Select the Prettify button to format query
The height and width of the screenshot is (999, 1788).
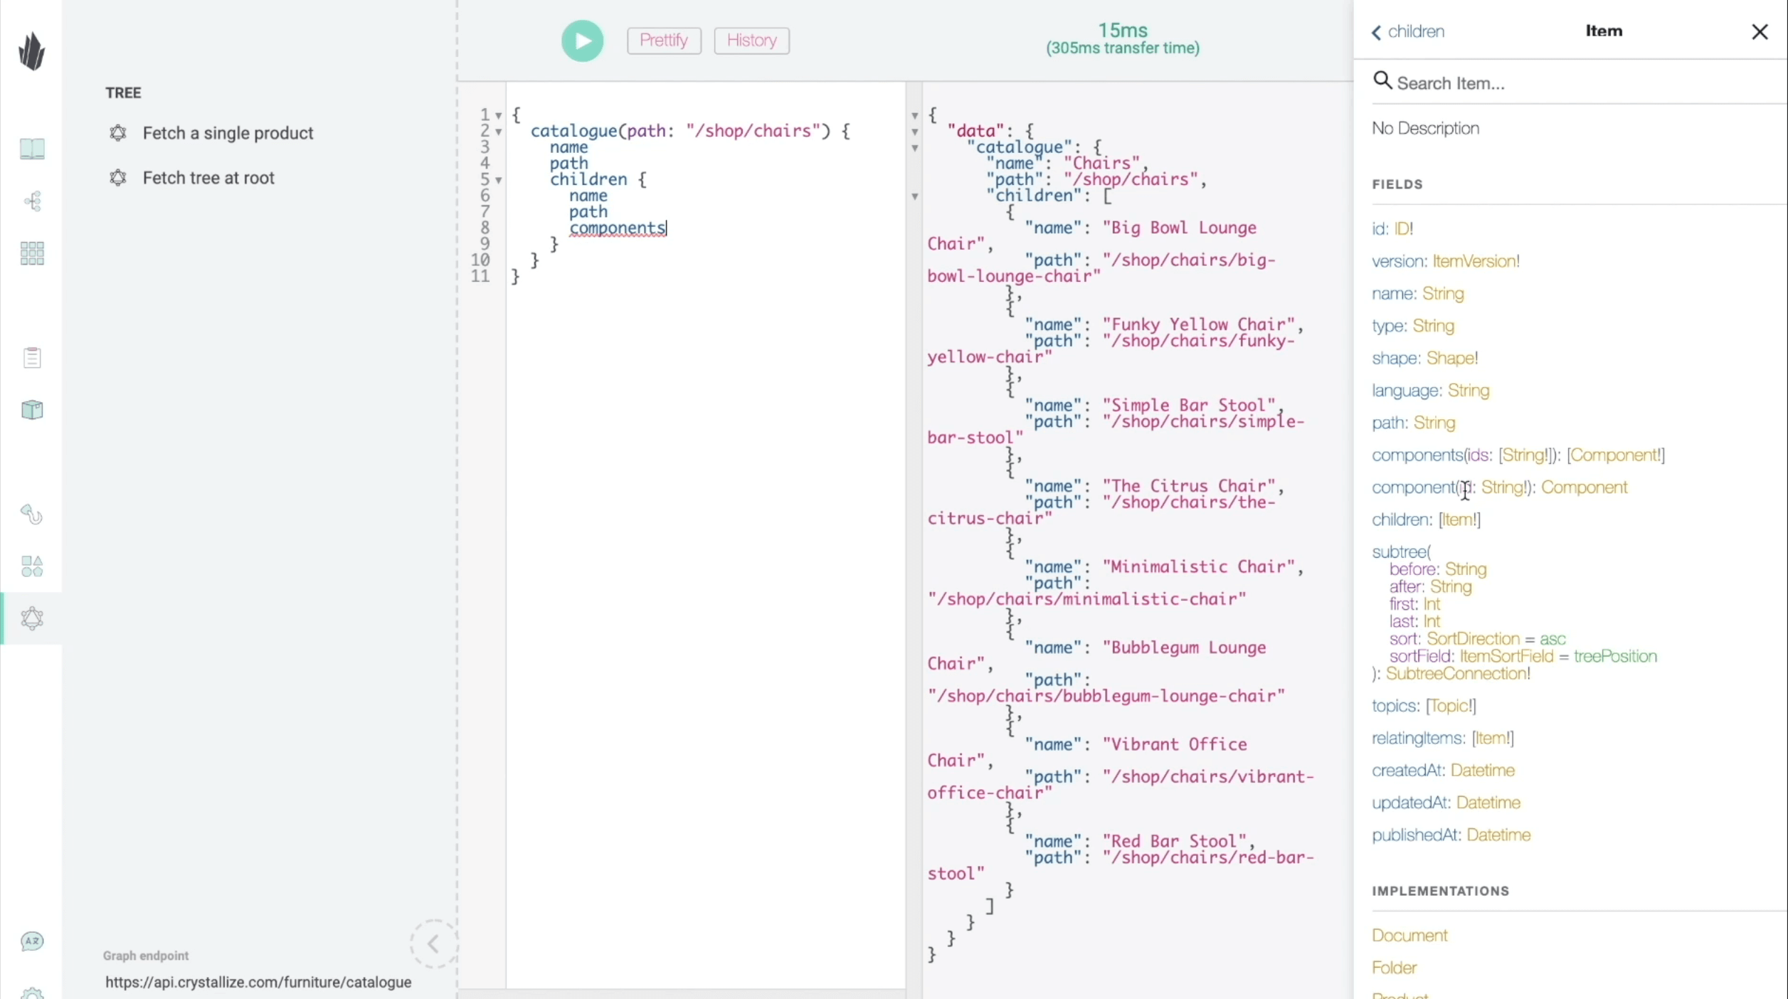point(665,39)
